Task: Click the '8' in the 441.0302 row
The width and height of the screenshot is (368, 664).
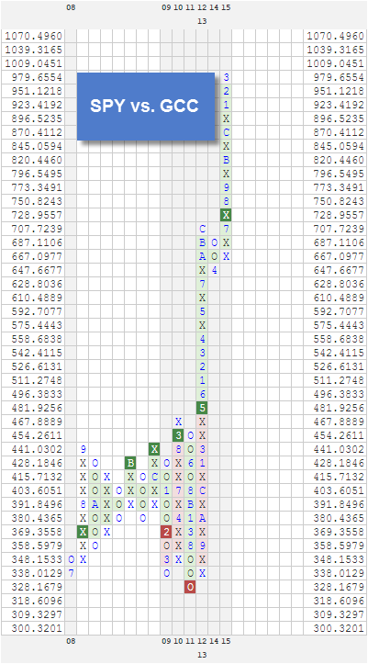Action: pos(178,449)
